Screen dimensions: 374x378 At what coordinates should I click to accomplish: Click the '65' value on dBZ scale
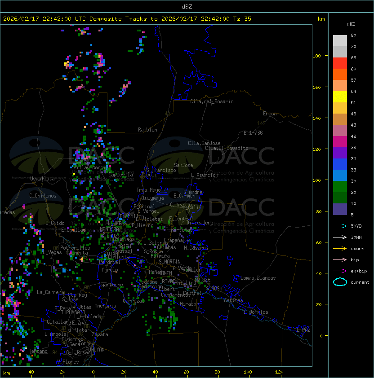pos(353,58)
